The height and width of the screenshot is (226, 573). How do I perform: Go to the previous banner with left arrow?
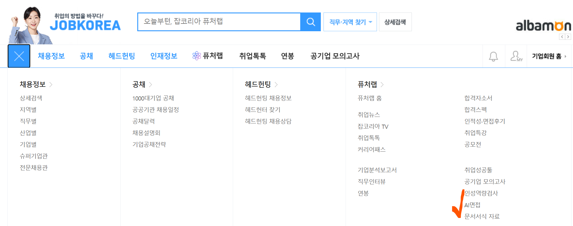click(562, 37)
